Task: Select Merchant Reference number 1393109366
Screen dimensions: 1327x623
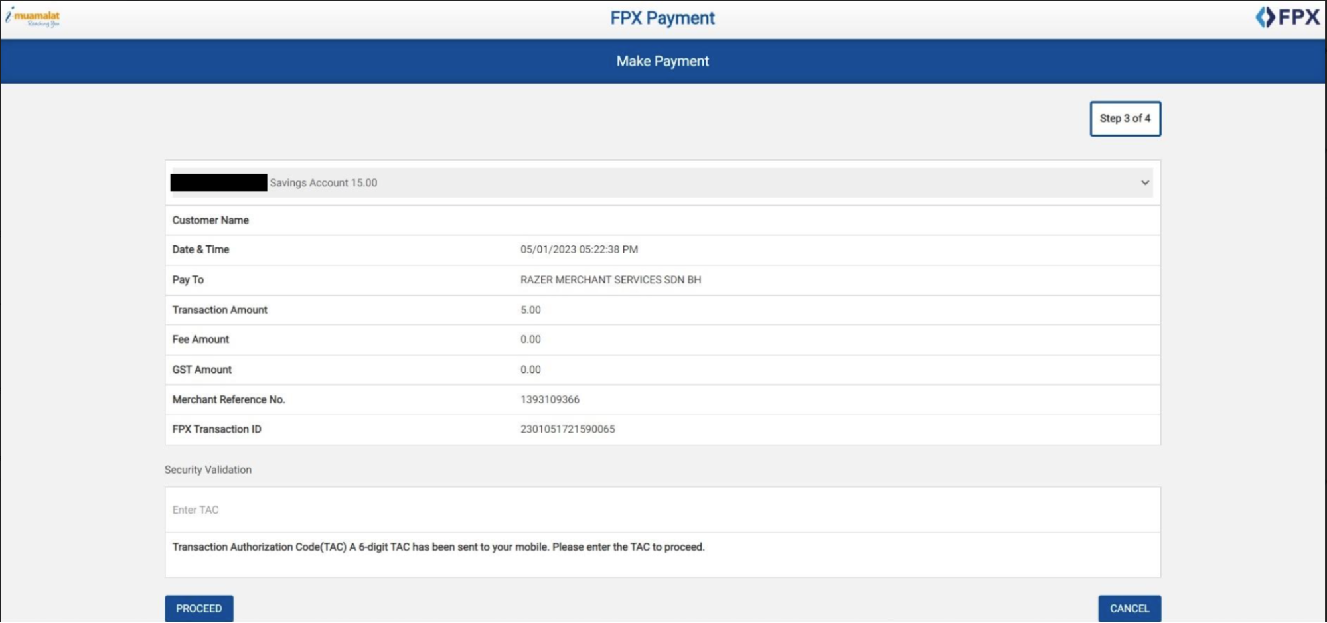Action: pos(550,399)
